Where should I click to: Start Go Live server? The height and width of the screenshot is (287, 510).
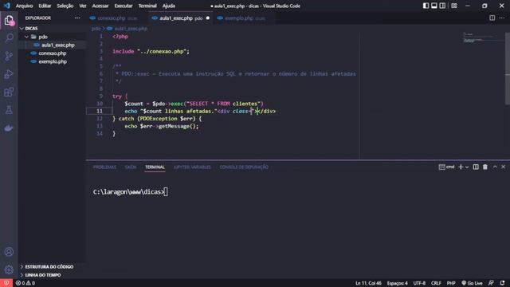click(x=472, y=283)
